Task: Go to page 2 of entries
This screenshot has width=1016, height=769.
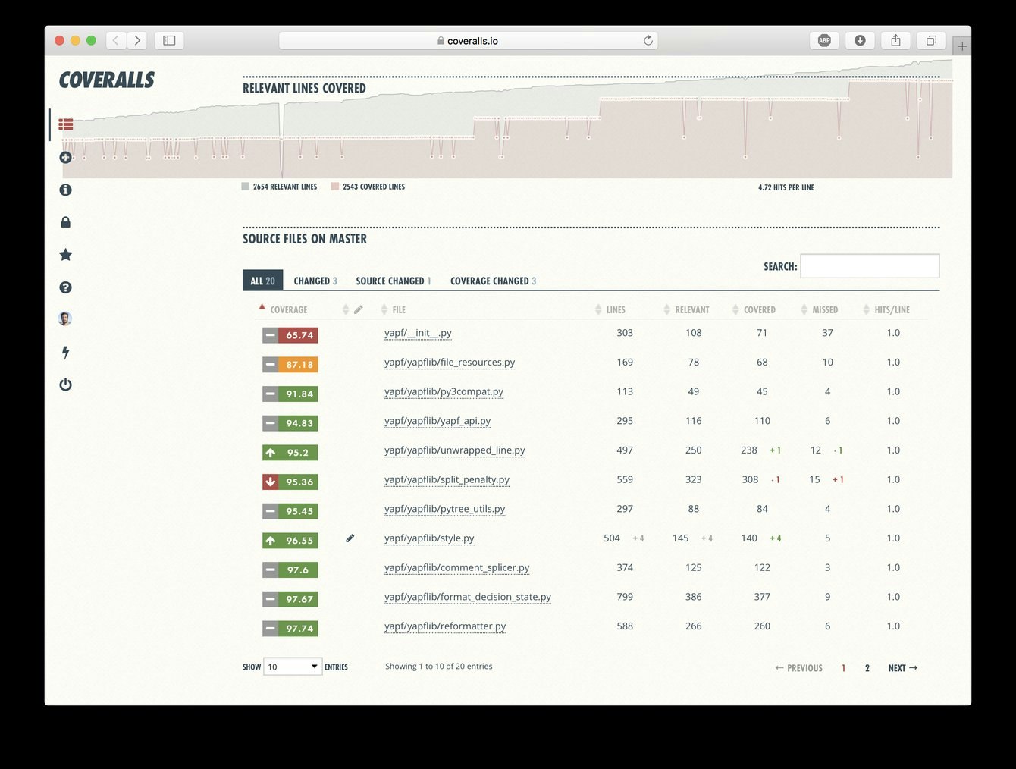Action: coord(867,668)
